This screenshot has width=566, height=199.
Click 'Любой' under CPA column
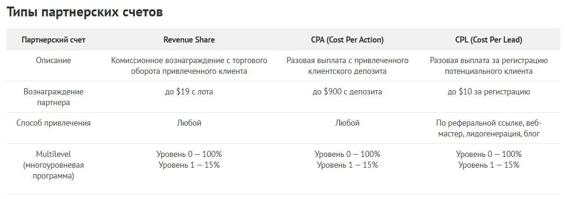tap(347, 123)
